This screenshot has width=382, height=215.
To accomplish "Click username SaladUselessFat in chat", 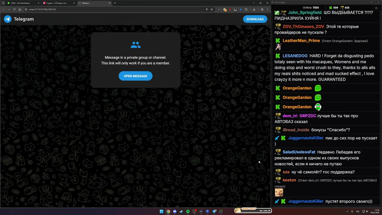I will tap(299, 152).
